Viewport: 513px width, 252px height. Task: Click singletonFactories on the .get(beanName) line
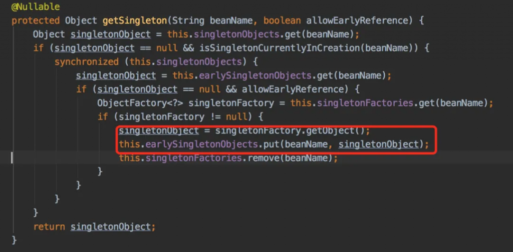pyautogui.click(x=365, y=103)
